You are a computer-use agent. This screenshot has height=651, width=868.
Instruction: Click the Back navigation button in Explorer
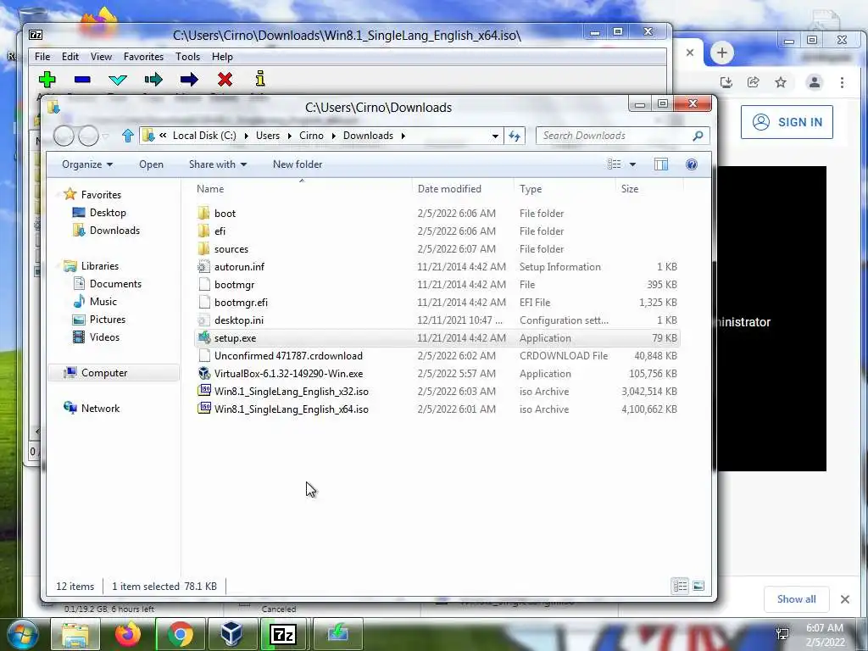pyautogui.click(x=64, y=136)
